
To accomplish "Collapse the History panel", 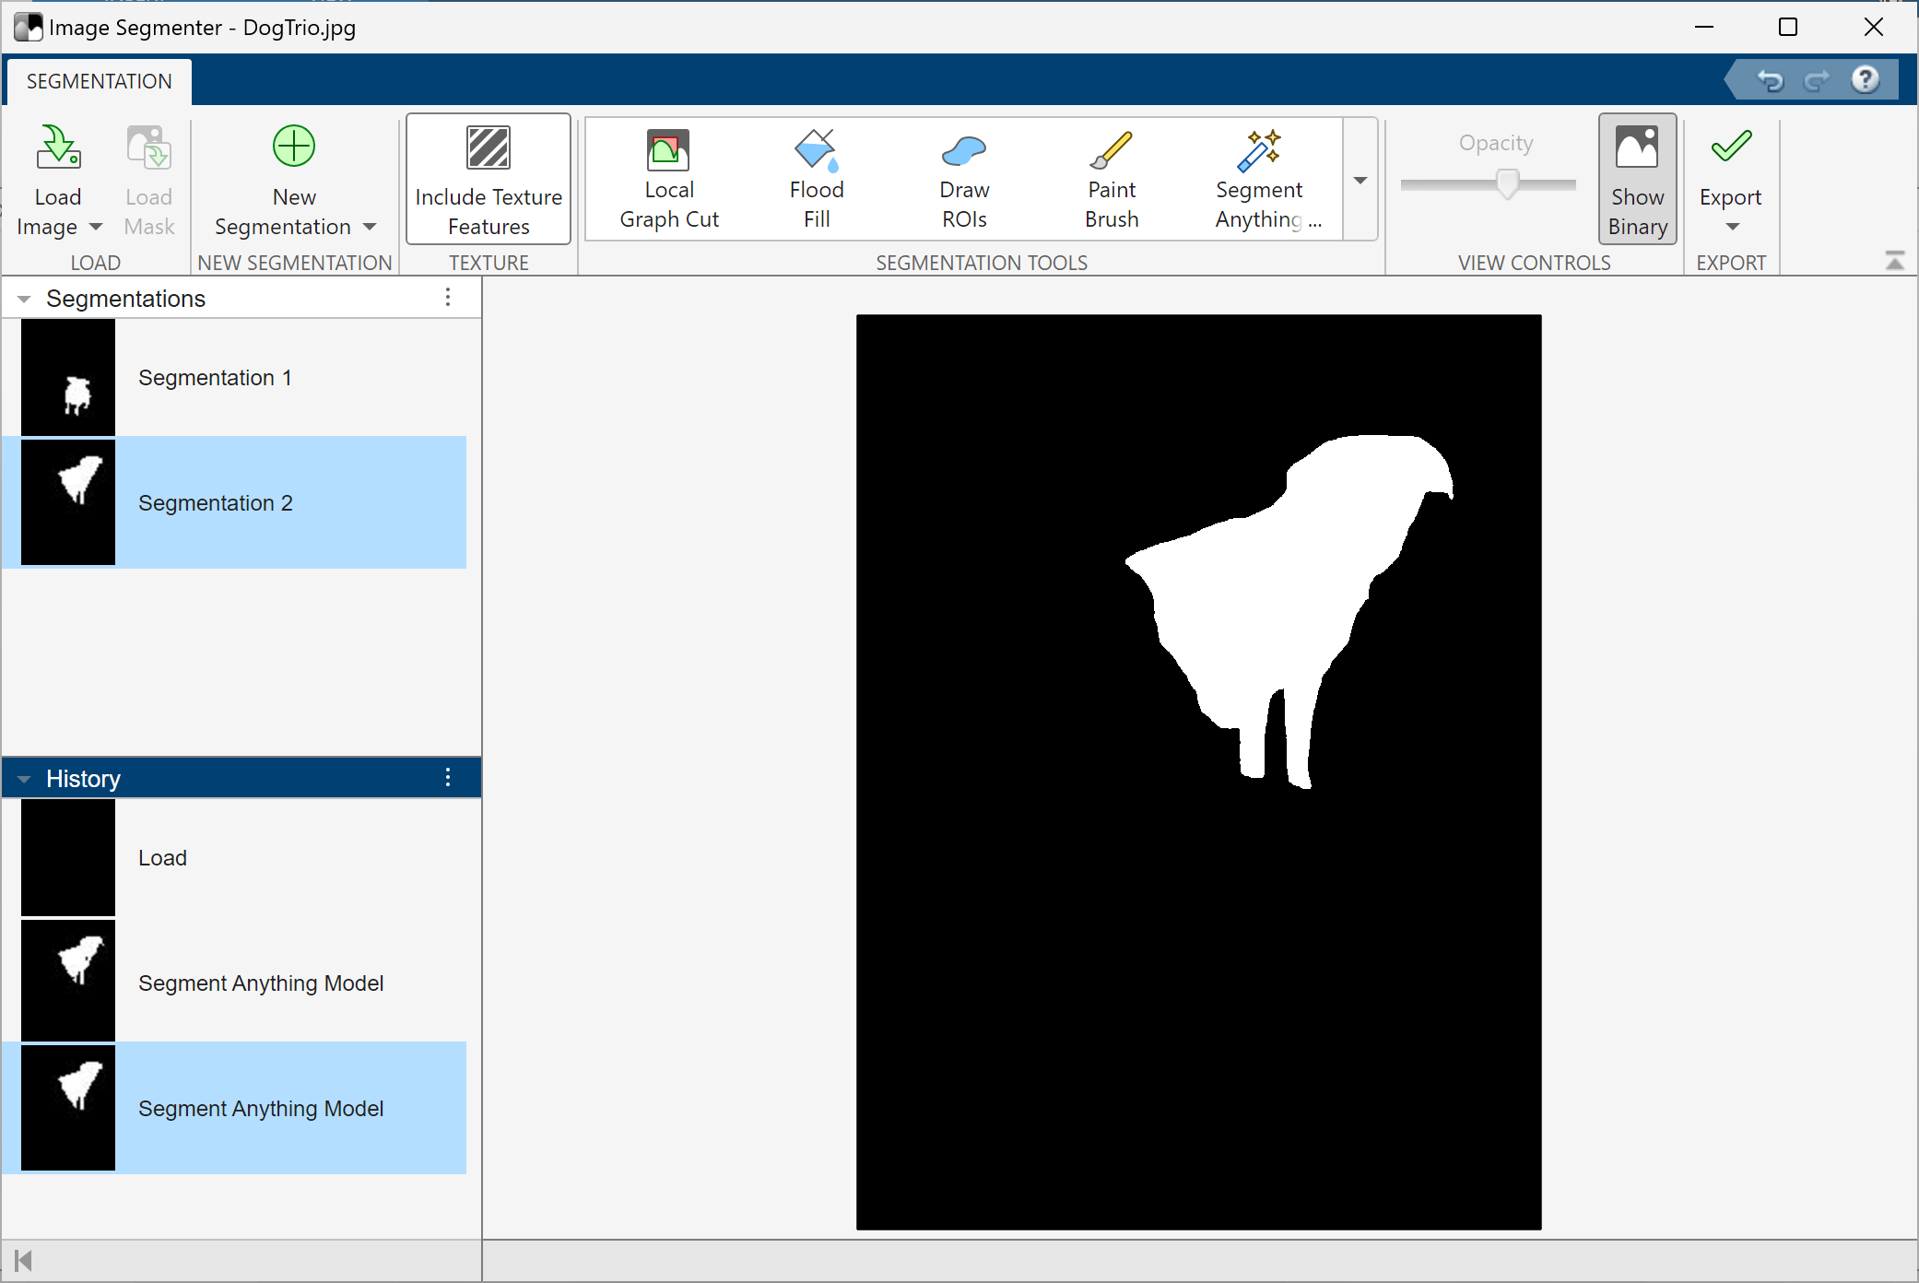I will pos(24,779).
